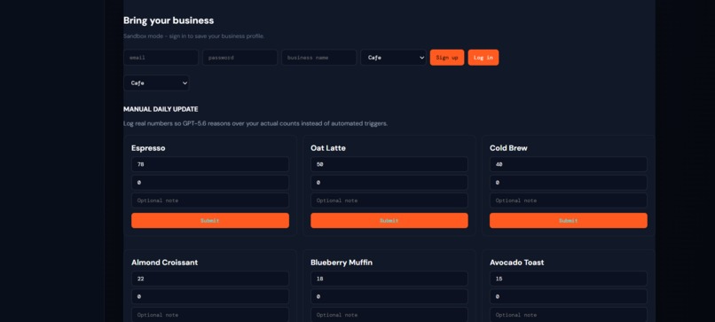This screenshot has width=715, height=322.
Task: Select Blueberry Muffin count field showing 18
Action: point(389,279)
